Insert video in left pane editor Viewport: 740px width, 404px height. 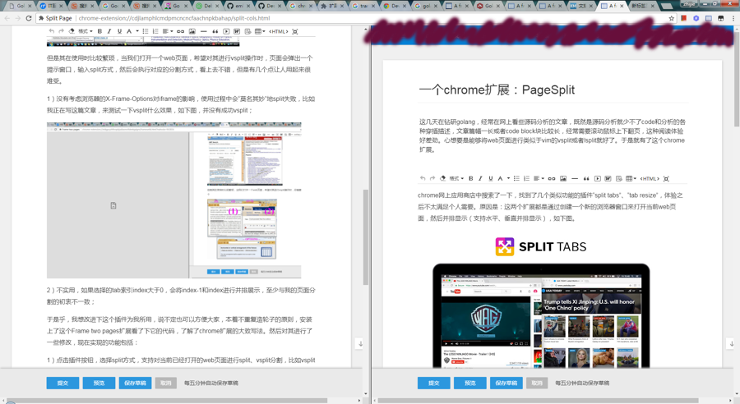(x=227, y=31)
